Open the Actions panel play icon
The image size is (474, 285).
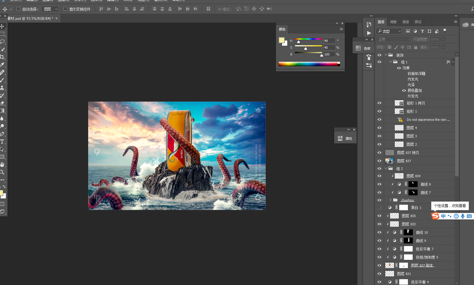pos(369,33)
